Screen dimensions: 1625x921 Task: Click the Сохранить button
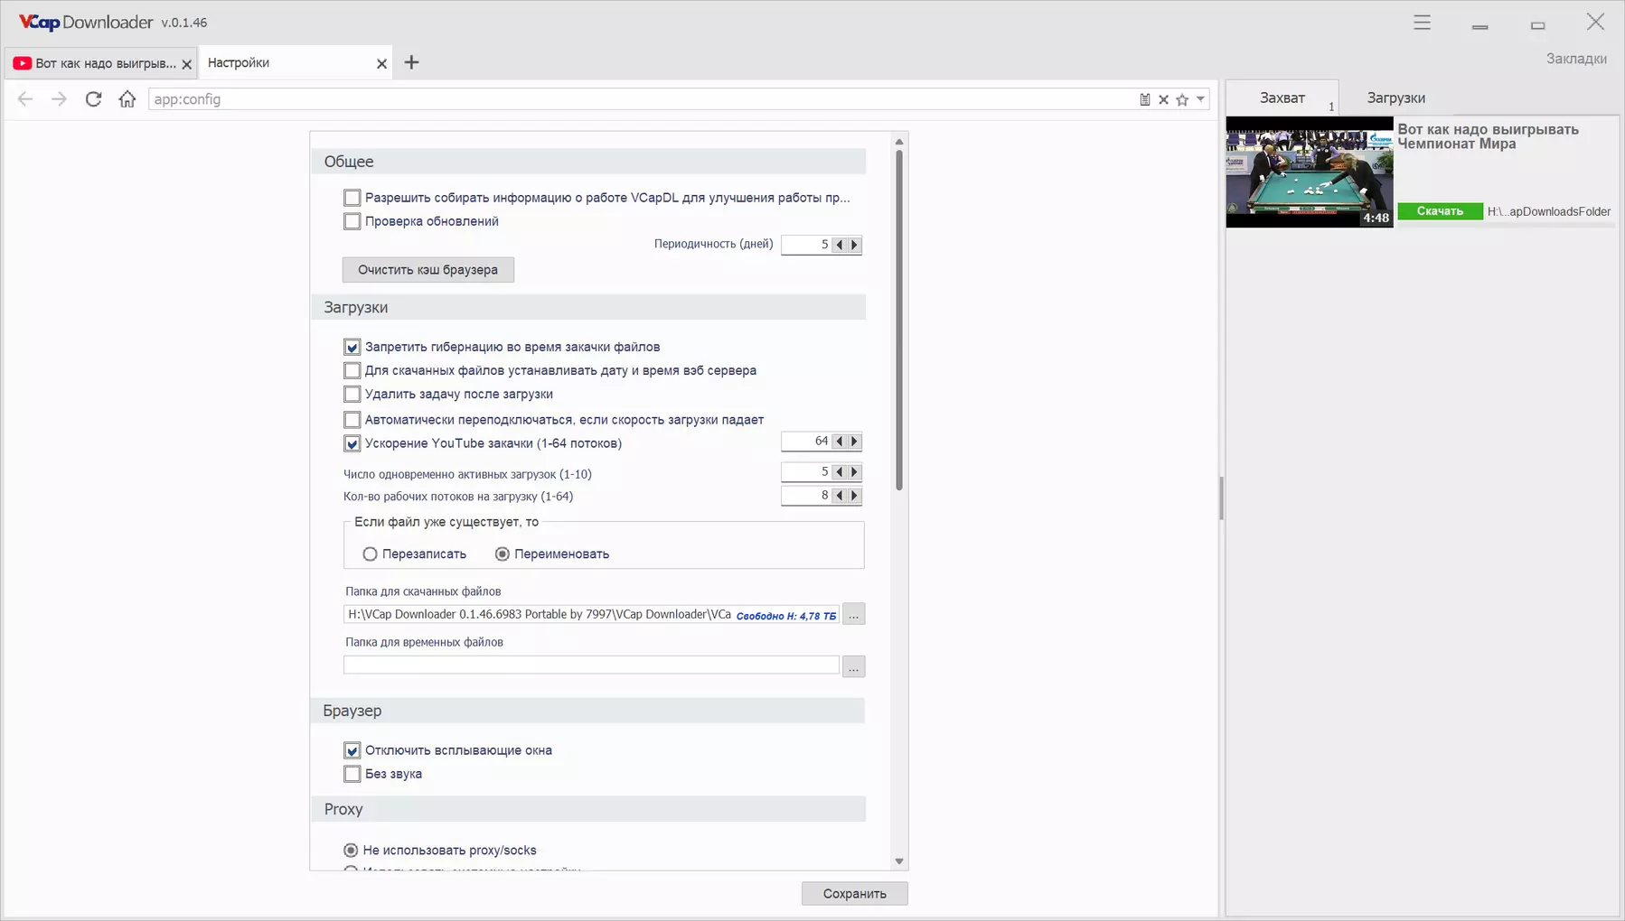[x=854, y=894]
